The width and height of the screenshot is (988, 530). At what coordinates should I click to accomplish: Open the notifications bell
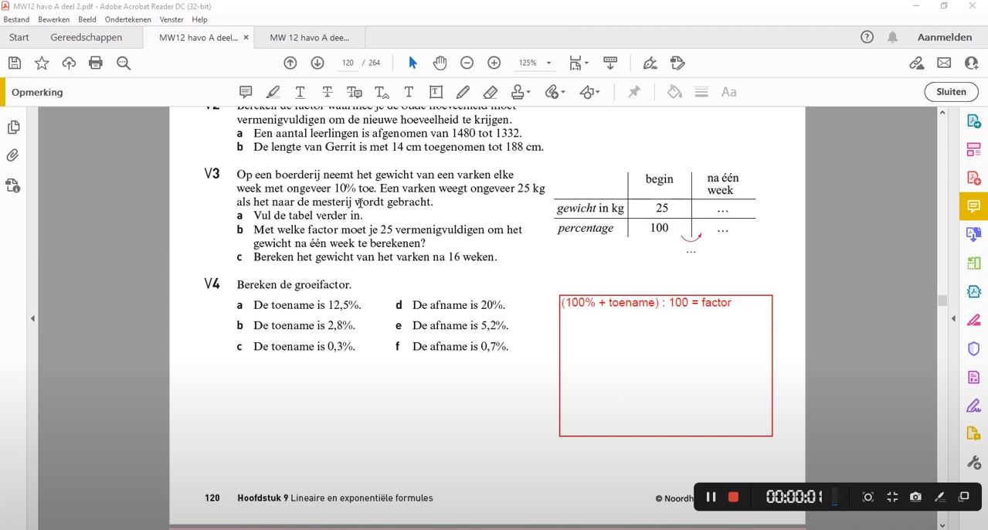click(x=892, y=37)
